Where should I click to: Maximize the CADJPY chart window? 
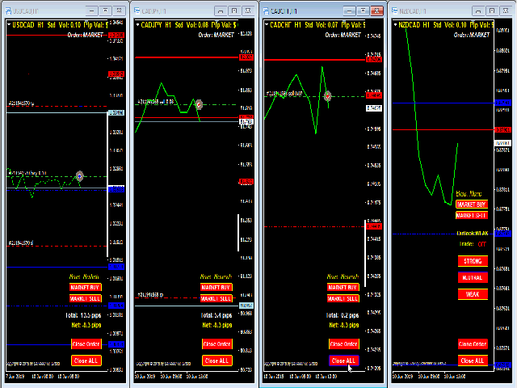pyautogui.click(x=233, y=11)
